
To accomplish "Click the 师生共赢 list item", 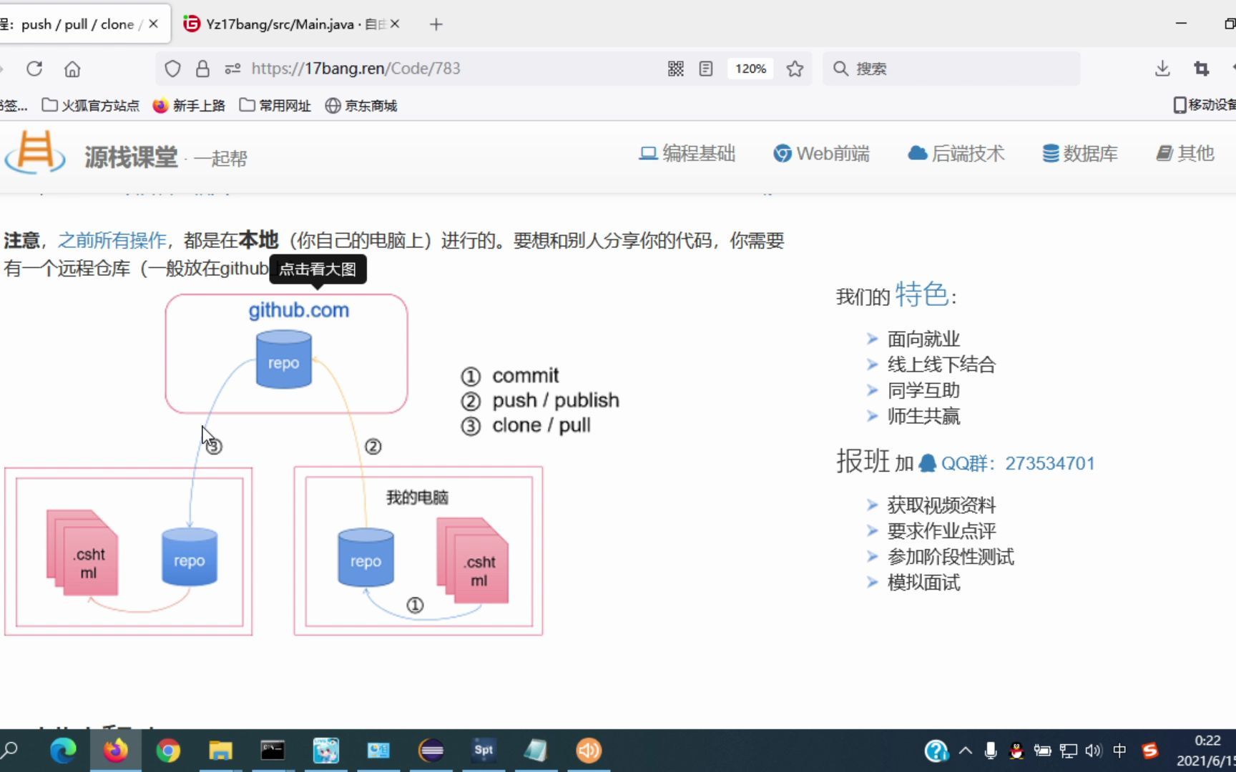I will [923, 416].
